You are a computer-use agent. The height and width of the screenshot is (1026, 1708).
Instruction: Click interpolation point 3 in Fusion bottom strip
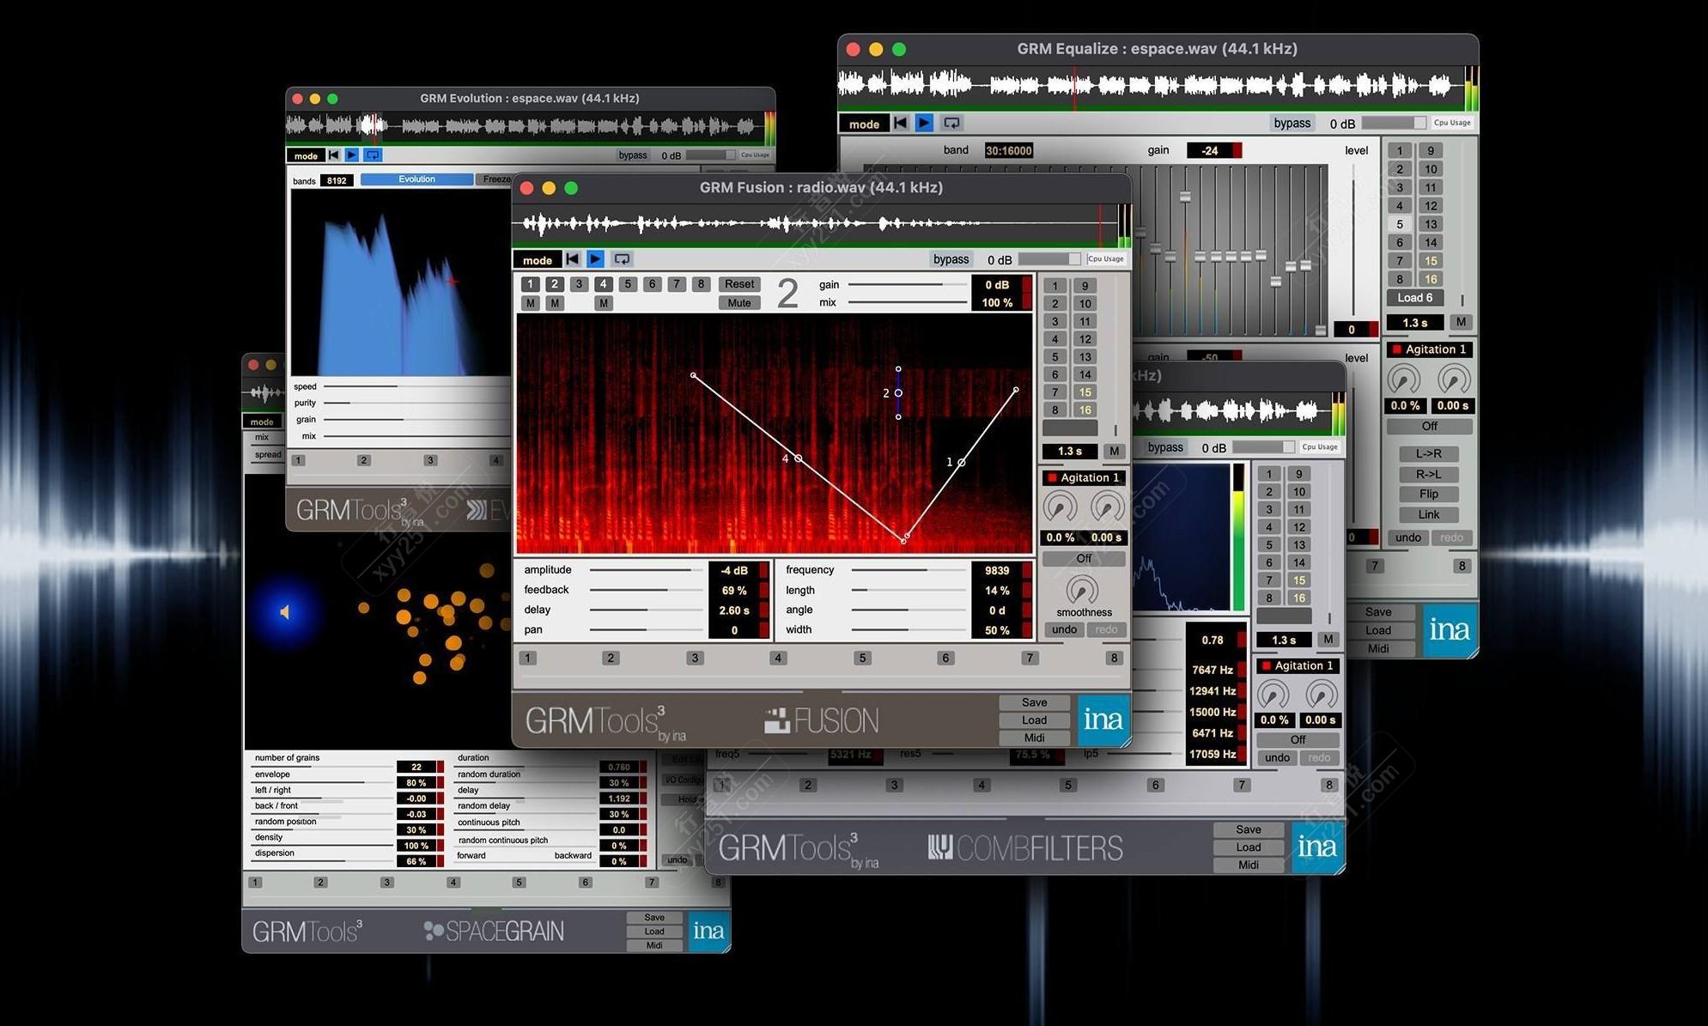click(695, 659)
